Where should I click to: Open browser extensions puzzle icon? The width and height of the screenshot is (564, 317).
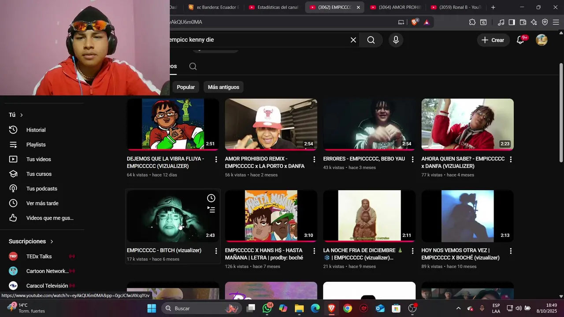472,22
